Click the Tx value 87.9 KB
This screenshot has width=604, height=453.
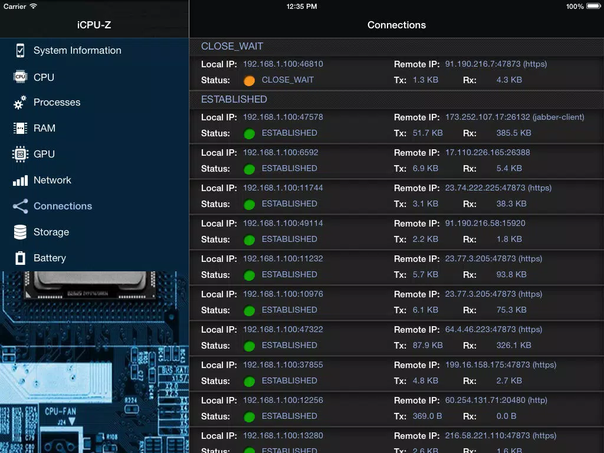tap(428, 346)
